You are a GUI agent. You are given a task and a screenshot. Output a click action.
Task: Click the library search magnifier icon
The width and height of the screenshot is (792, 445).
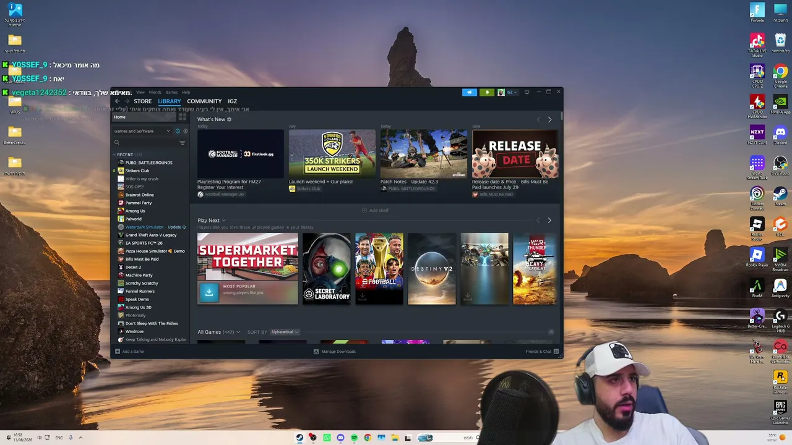pyautogui.click(x=116, y=143)
